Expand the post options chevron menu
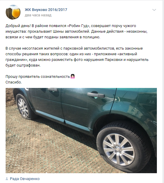Viewport: 164px width, 183px height. (x=154, y=10)
